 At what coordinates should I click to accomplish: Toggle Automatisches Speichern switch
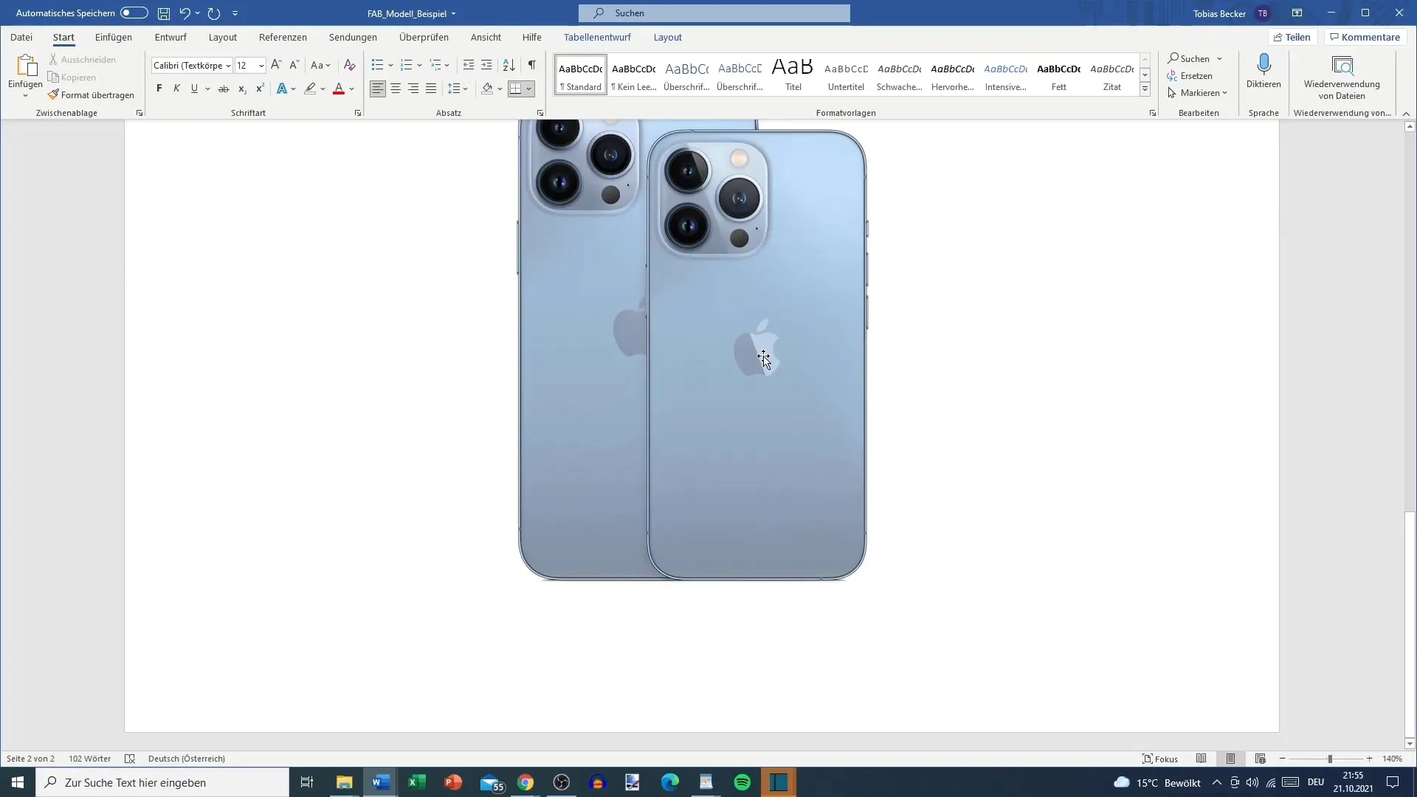134,13
